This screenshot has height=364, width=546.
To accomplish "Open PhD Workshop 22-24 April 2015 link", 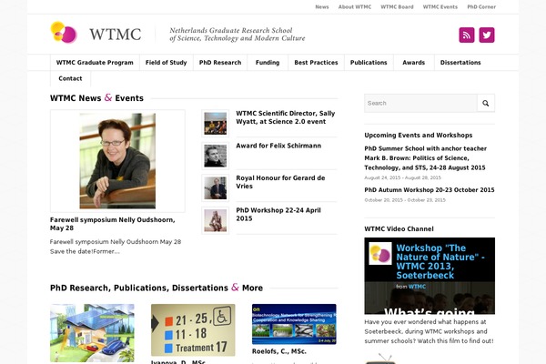I will point(278,214).
